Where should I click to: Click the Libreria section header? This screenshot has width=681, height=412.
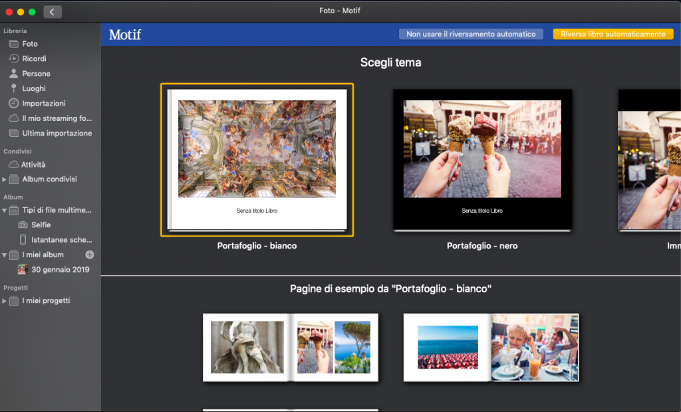tap(15, 31)
